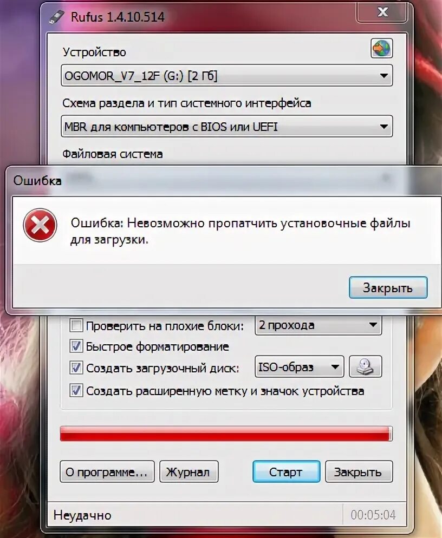Expand the MBR partition scheme dropdown
The image size is (442, 538).
pyautogui.click(x=226, y=127)
